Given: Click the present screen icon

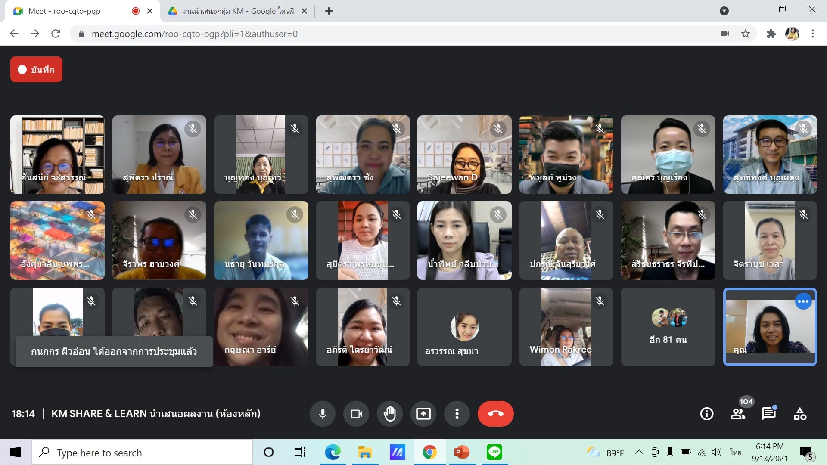Looking at the screenshot, I should click(423, 414).
